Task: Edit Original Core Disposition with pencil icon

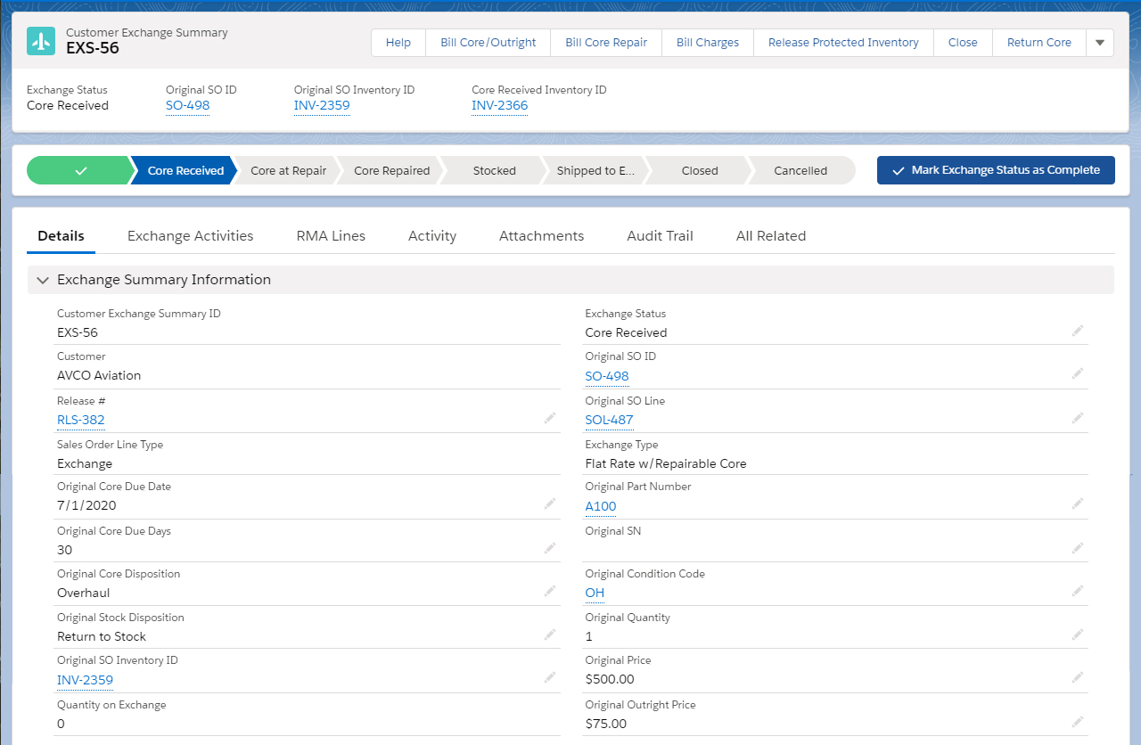Action: click(x=549, y=590)
